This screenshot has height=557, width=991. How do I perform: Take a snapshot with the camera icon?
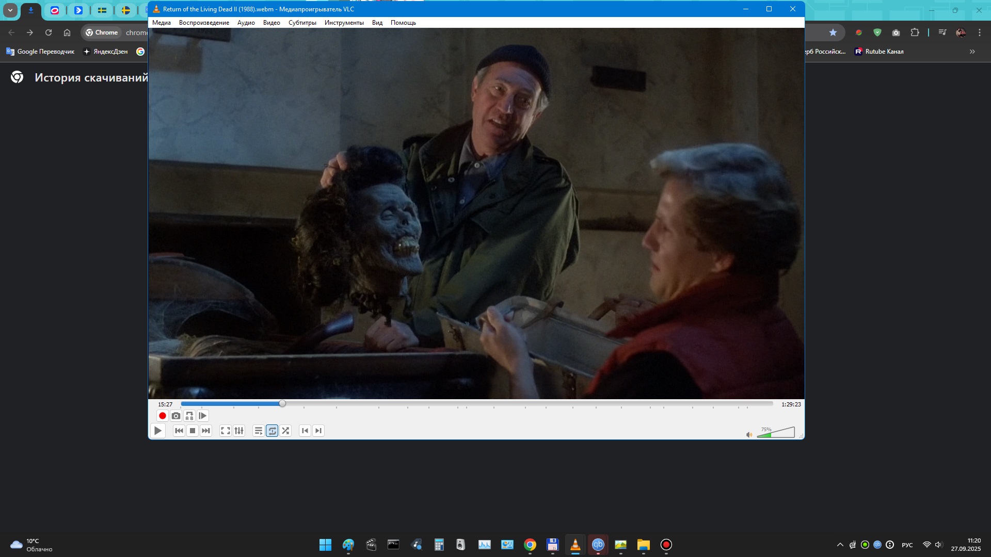[176, 416]
